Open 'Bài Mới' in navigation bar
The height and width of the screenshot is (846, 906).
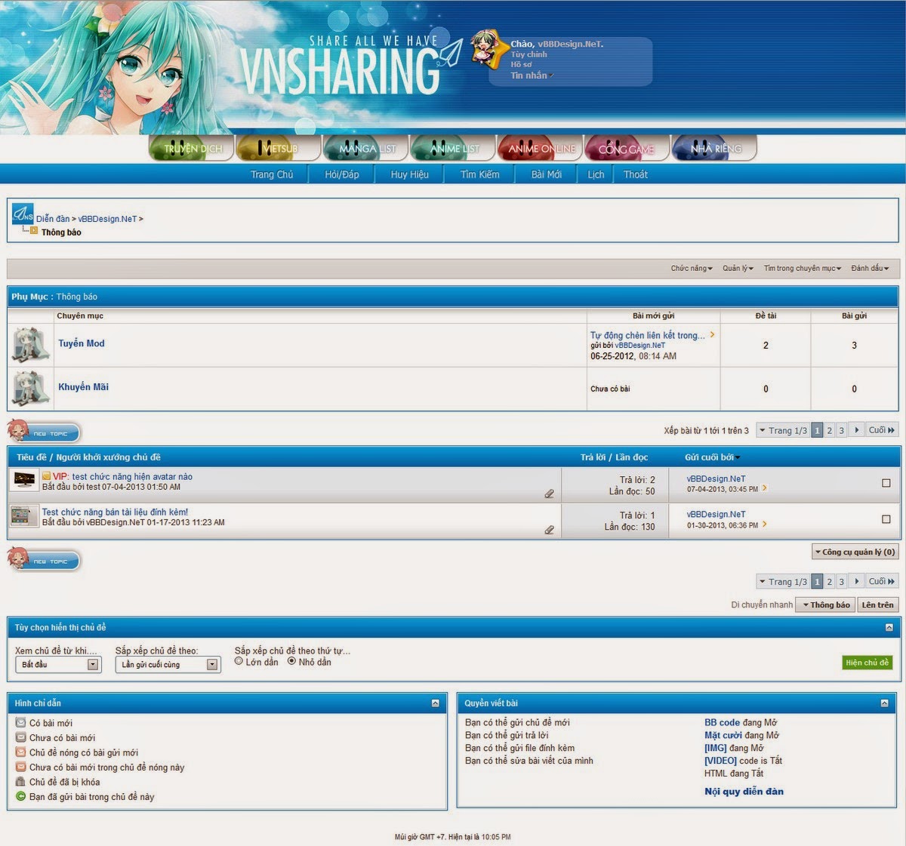tap(547, 174)
